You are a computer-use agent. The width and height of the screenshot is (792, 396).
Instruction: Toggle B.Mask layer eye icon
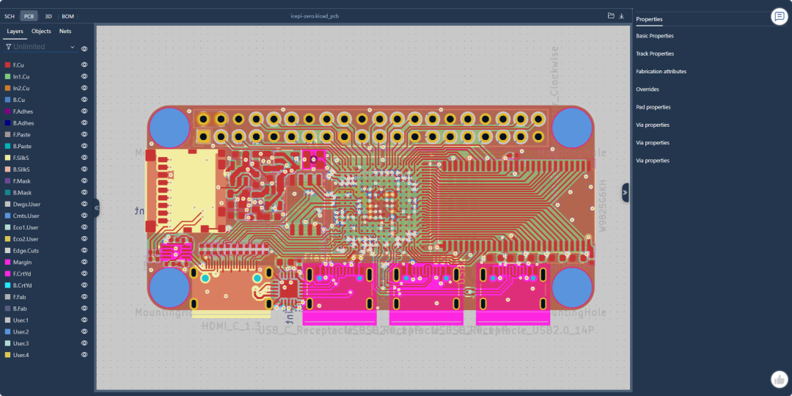coord(84,192)
